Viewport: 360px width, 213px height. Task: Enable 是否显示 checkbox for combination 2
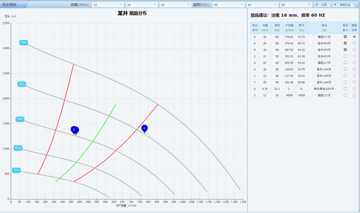point(345,56)
